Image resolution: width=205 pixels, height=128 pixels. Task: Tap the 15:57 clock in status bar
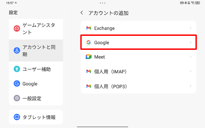coord(10,3)
